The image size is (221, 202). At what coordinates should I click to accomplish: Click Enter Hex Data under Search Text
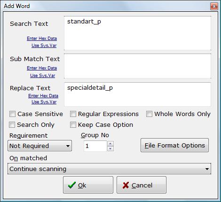[x=42, y=39]
